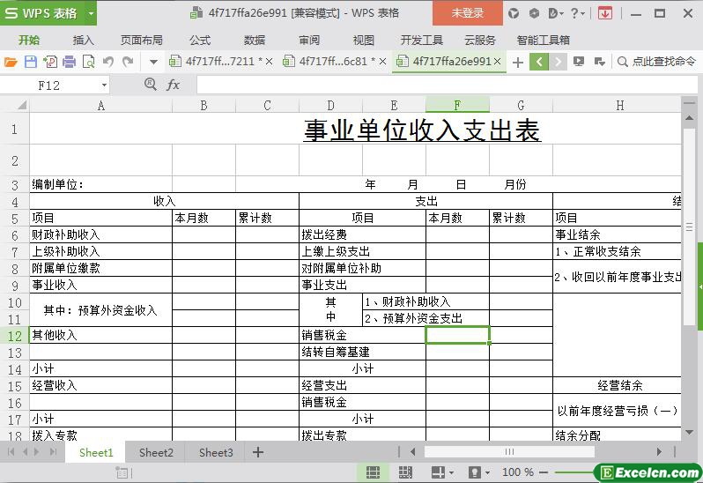Open the 数据 ribbon tab

click(255, 41)
